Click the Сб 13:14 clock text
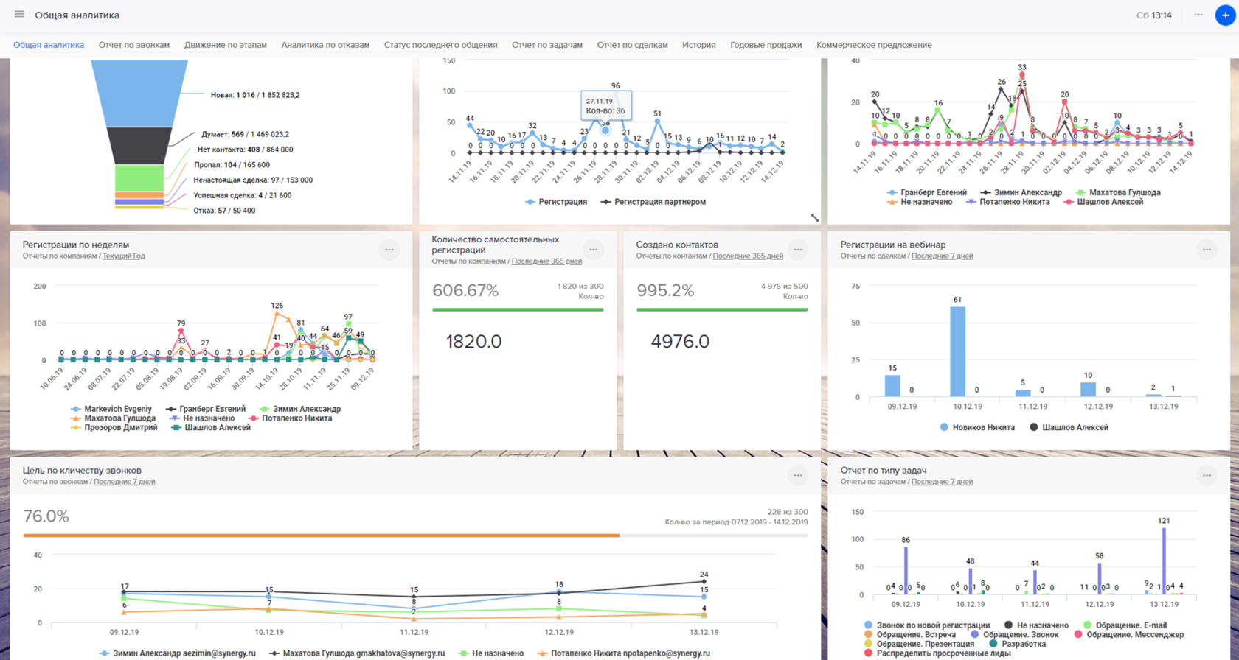The height and width of the screenshot is (660, 1239). pyautogui.click(x=1154, y=15)
